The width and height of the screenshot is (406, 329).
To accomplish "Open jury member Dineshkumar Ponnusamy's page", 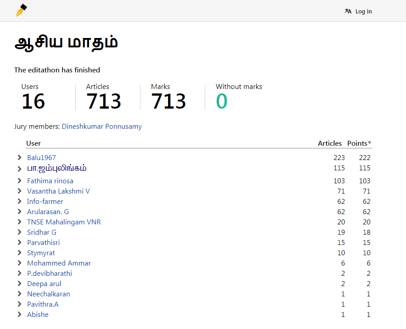I will click(102, 127).
